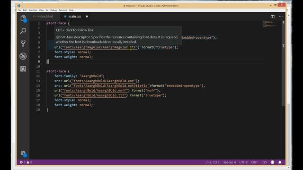Click font-style: normal on line 7
This screenshot has height=170, width=303.
(72, 52)
